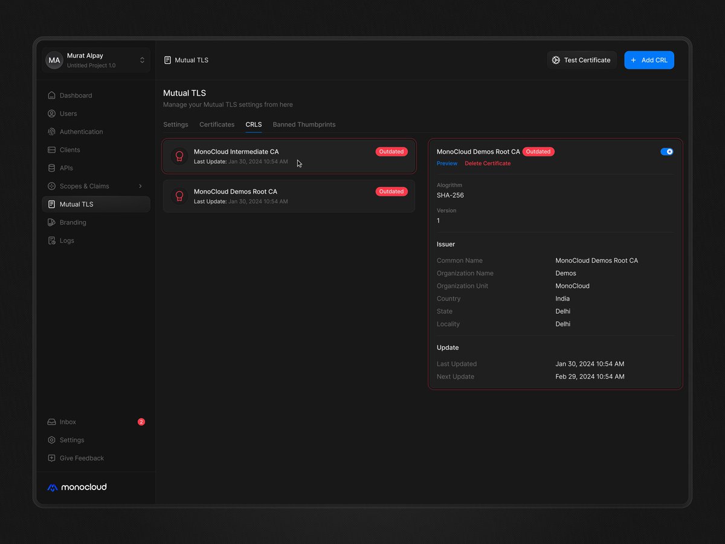This screenshot has width=725, height=544.
Task: Click Outdated badge on Intermediate CA card
Action: pyautogui.click(x=391, y=152)
